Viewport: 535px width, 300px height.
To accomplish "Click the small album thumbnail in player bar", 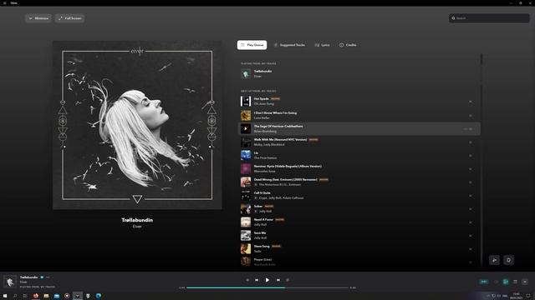I will 10,282.
